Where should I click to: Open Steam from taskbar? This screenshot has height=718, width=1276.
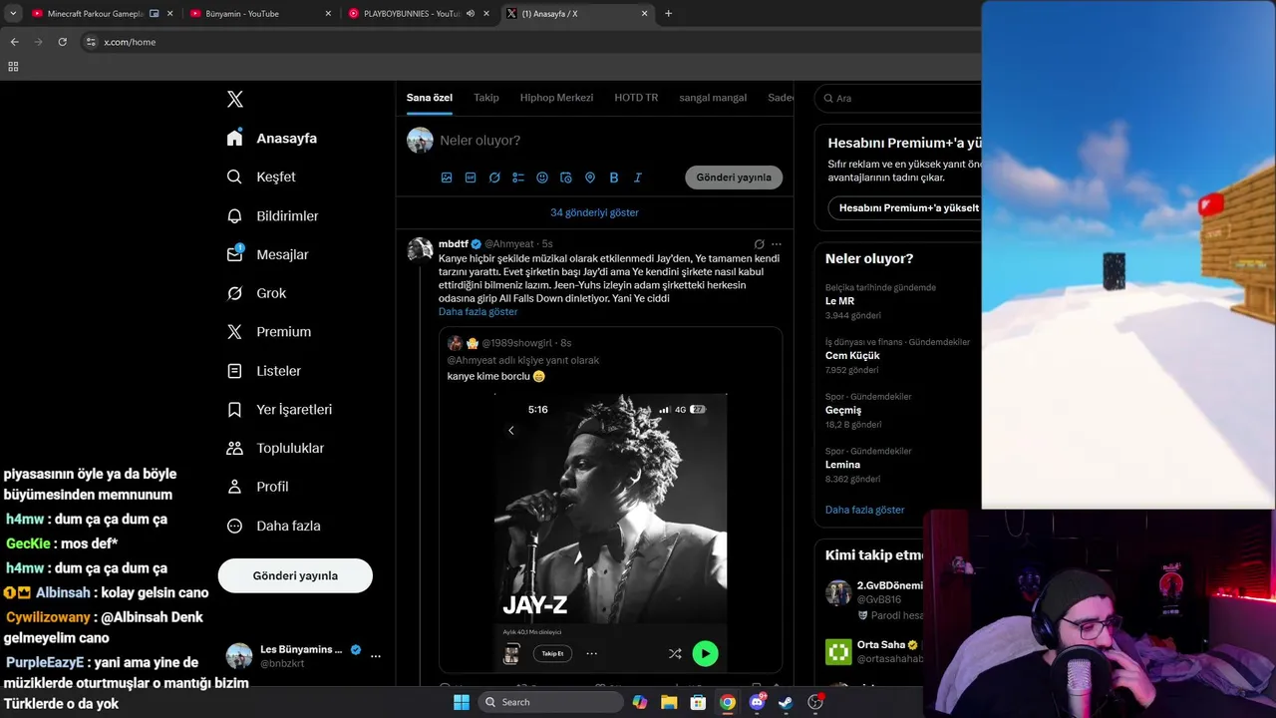pos(787,702)
